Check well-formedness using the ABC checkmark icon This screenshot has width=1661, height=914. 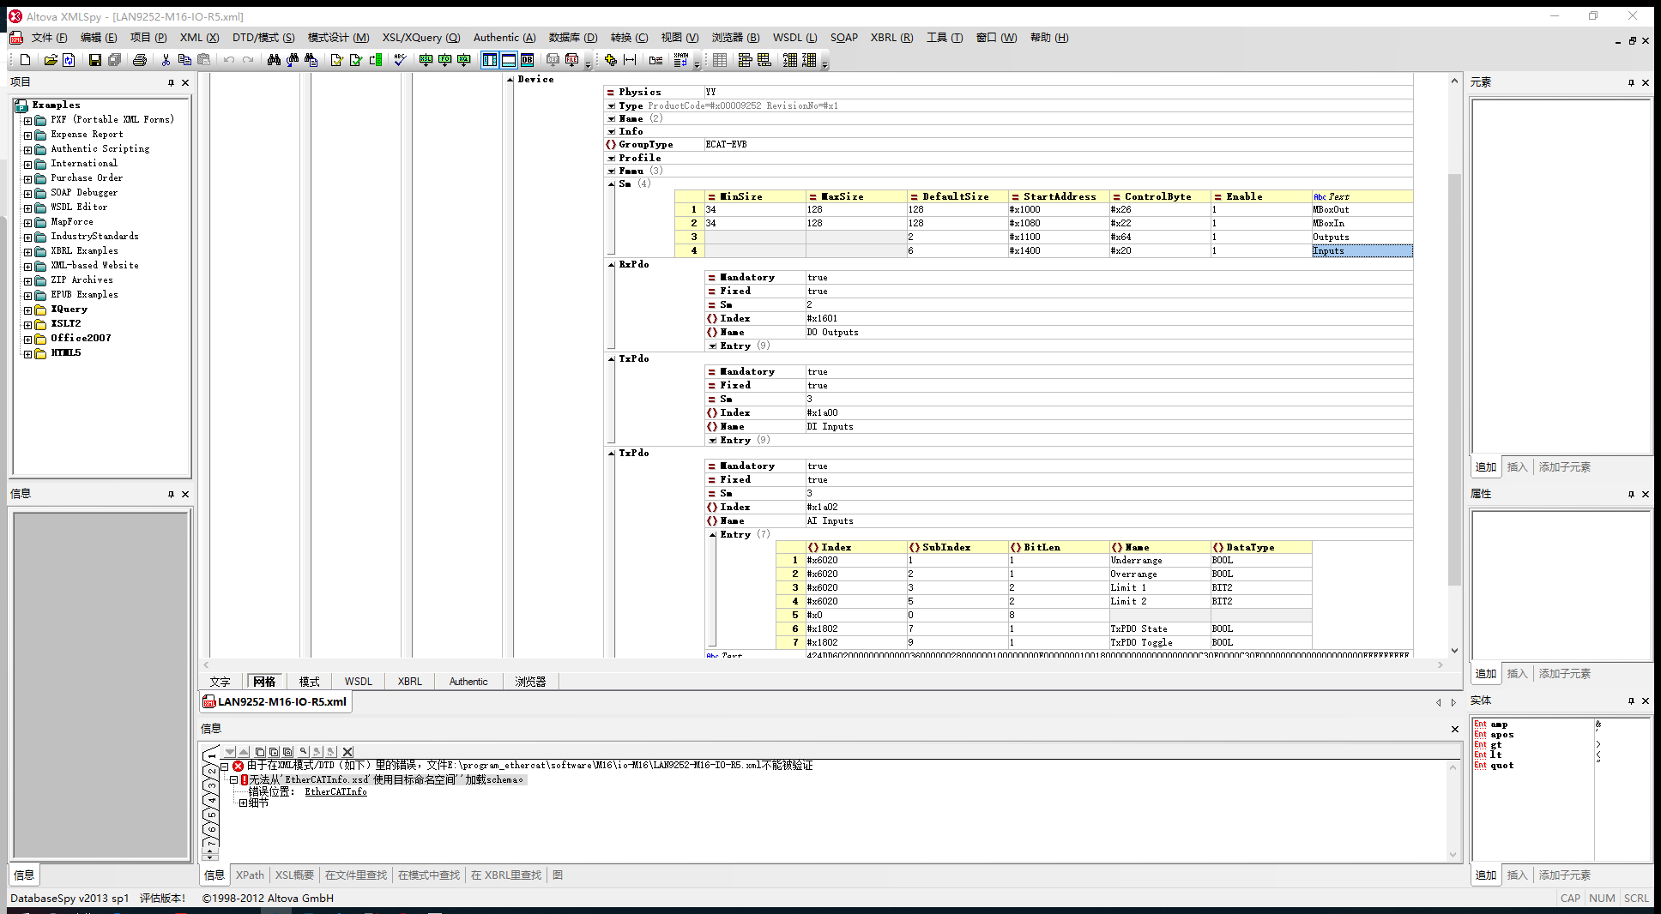(x=400, y=60)
